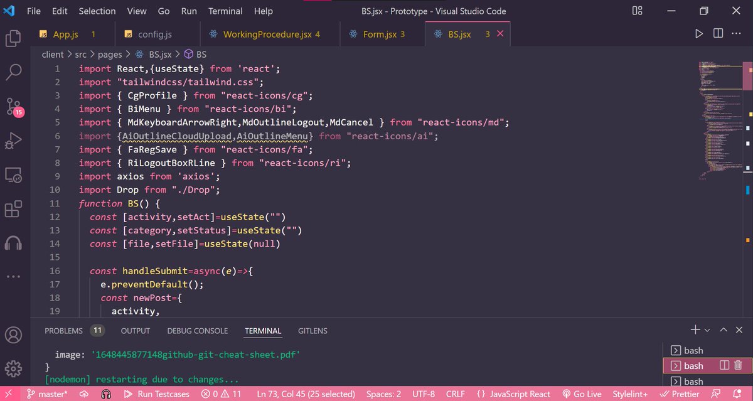Open the Go menu

[164, 11]
